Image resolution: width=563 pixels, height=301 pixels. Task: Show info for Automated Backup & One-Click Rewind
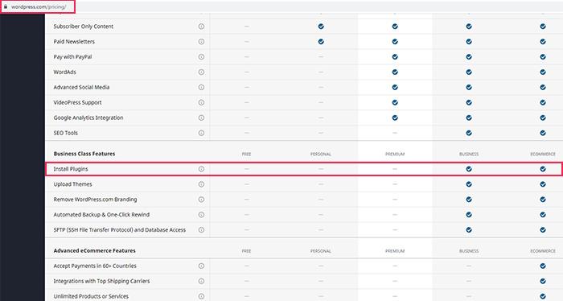click(201, 214)
